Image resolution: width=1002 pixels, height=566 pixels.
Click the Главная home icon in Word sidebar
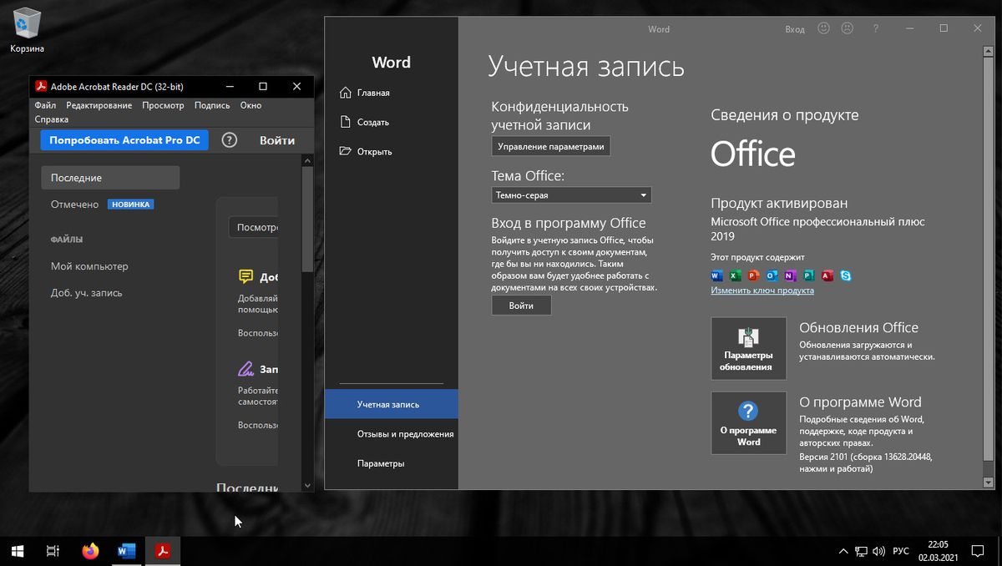[346, 93]
